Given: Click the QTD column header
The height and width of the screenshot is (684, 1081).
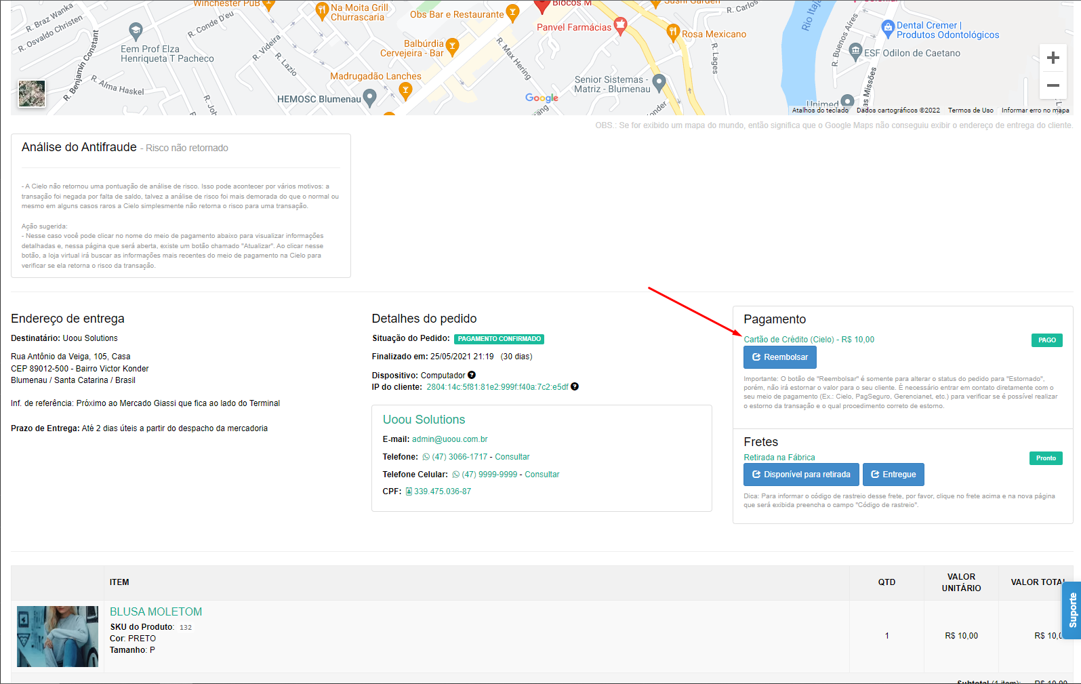Looking at the screenshot, I should click(886, 582).
